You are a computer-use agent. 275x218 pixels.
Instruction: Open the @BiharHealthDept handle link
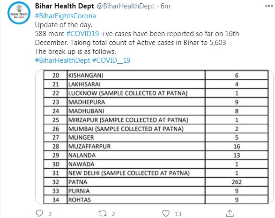point(126,6)
